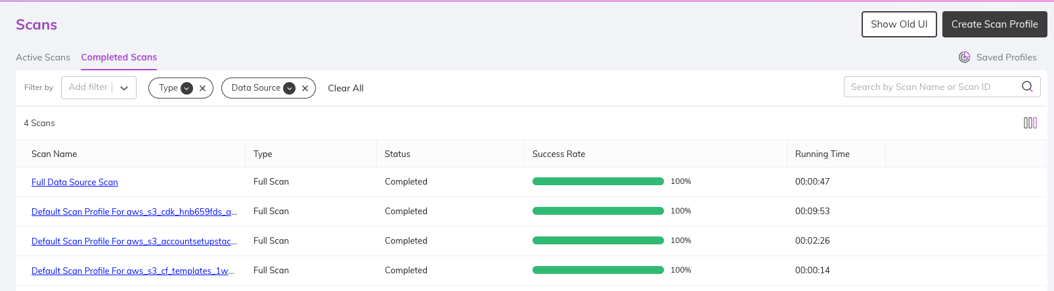Click the search magnifier icon
Viewport: 1054px width, 291px height.
pos(1027,87)
